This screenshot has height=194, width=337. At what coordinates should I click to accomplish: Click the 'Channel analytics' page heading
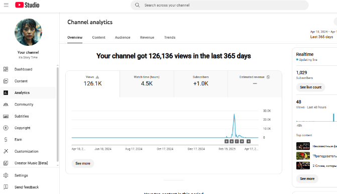pos(90,22)
